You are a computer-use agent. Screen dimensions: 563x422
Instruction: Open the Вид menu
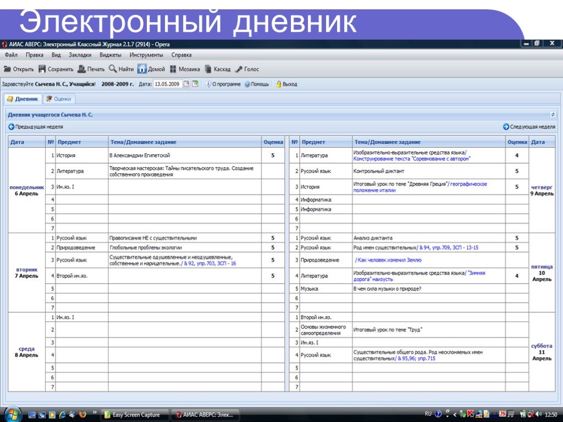click(x=56, y=55)
